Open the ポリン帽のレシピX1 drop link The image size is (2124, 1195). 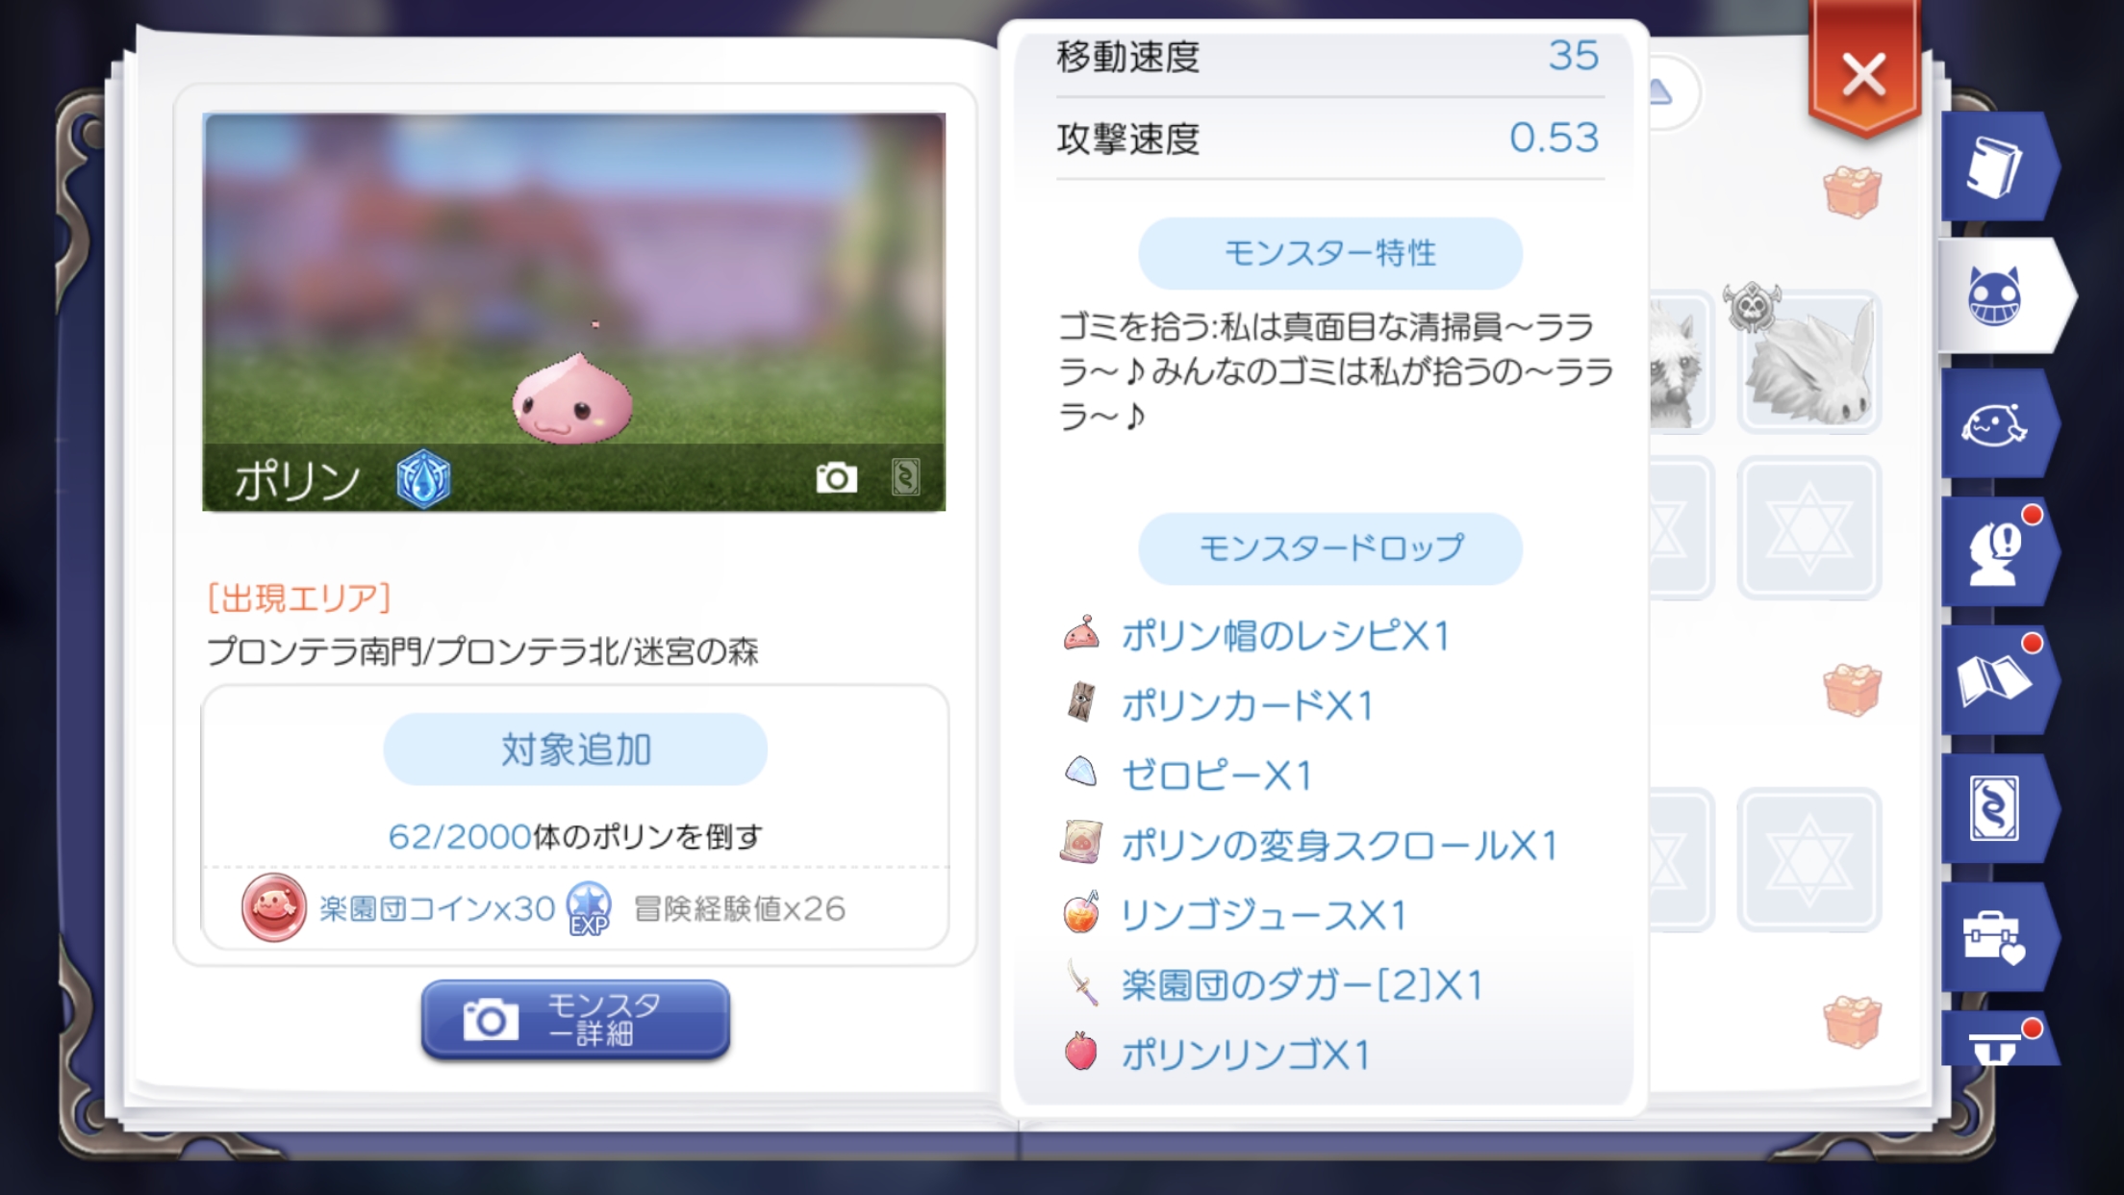1284,636
